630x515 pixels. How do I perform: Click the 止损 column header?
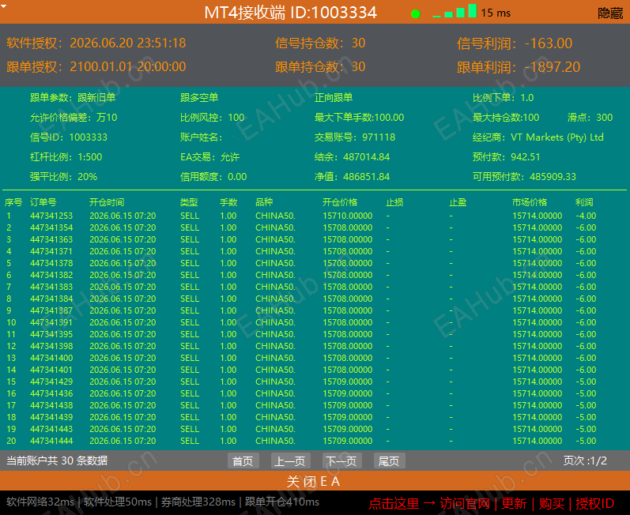(394, 202)
